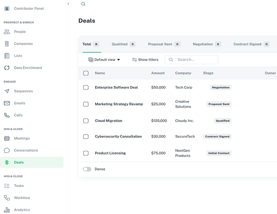Click the SecureTech company cell
Image resolution: width=277 pixels, height=214 pixels.
point(185,136)
